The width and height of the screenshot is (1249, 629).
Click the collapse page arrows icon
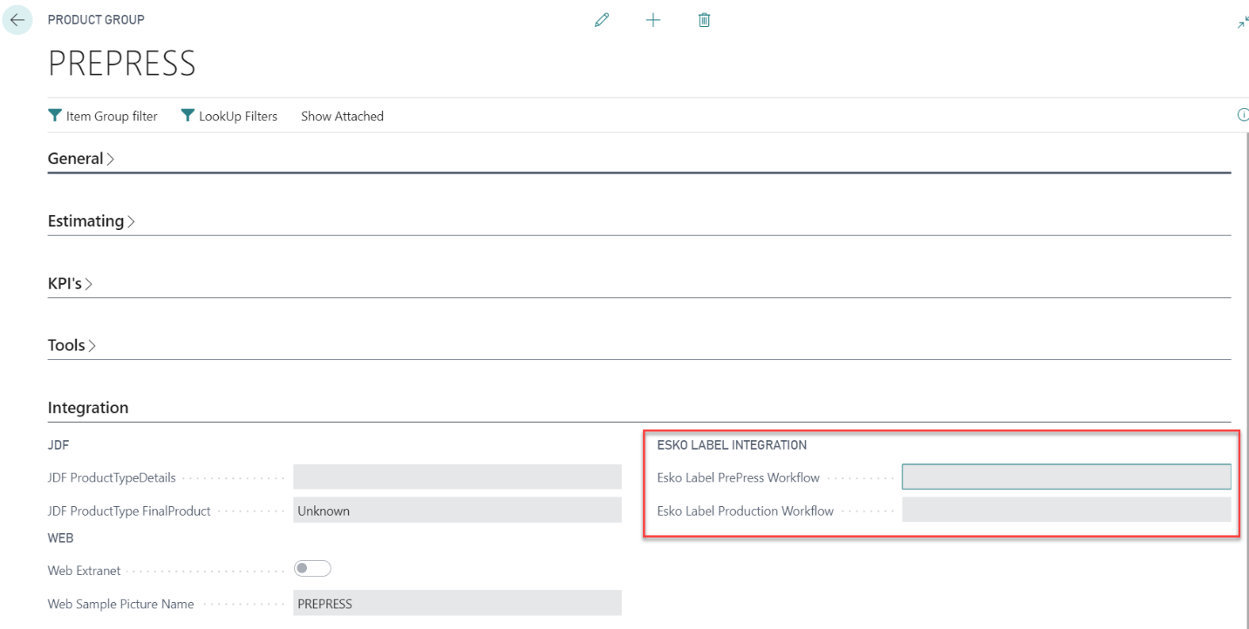(x=1242, y=23)
